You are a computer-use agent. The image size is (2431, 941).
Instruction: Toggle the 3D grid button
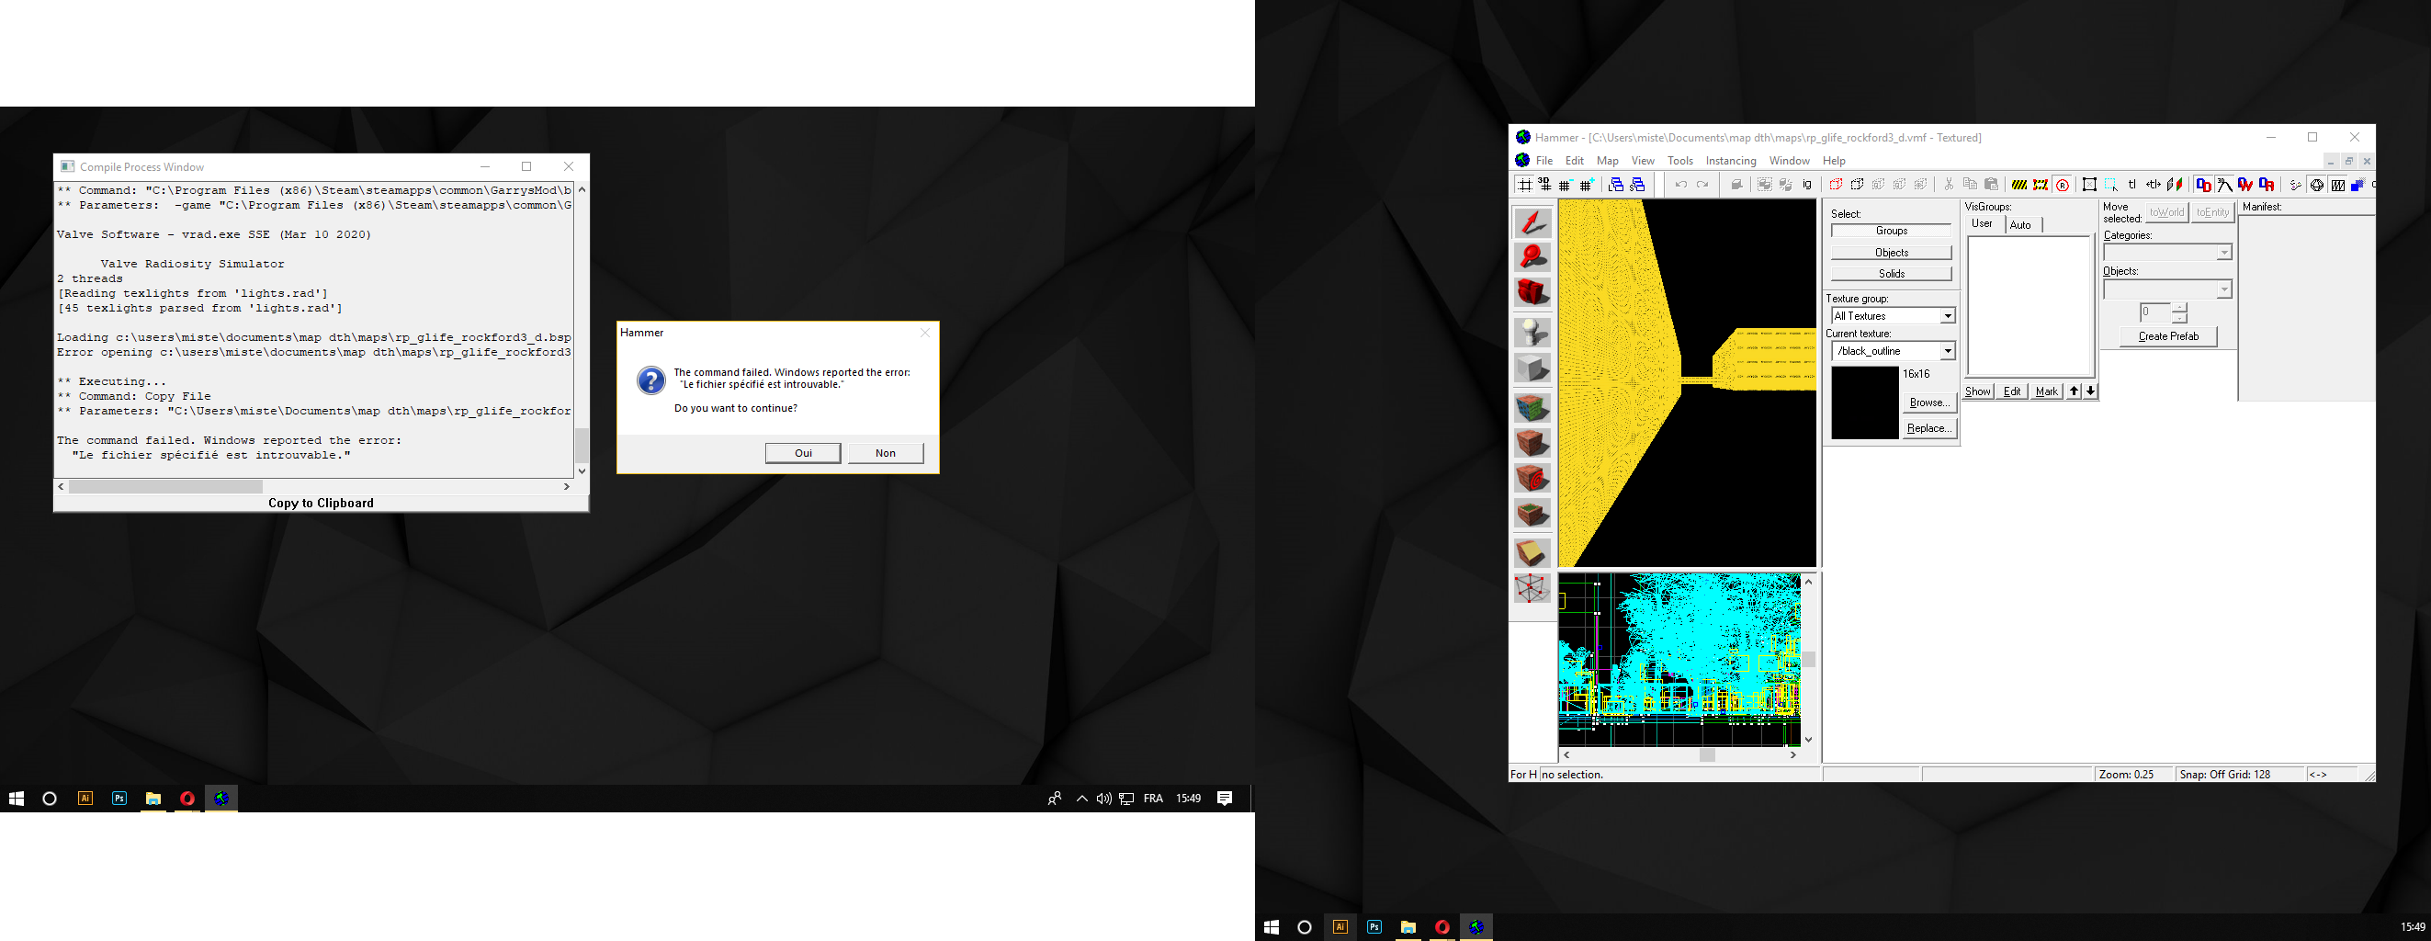(1546, 185)
